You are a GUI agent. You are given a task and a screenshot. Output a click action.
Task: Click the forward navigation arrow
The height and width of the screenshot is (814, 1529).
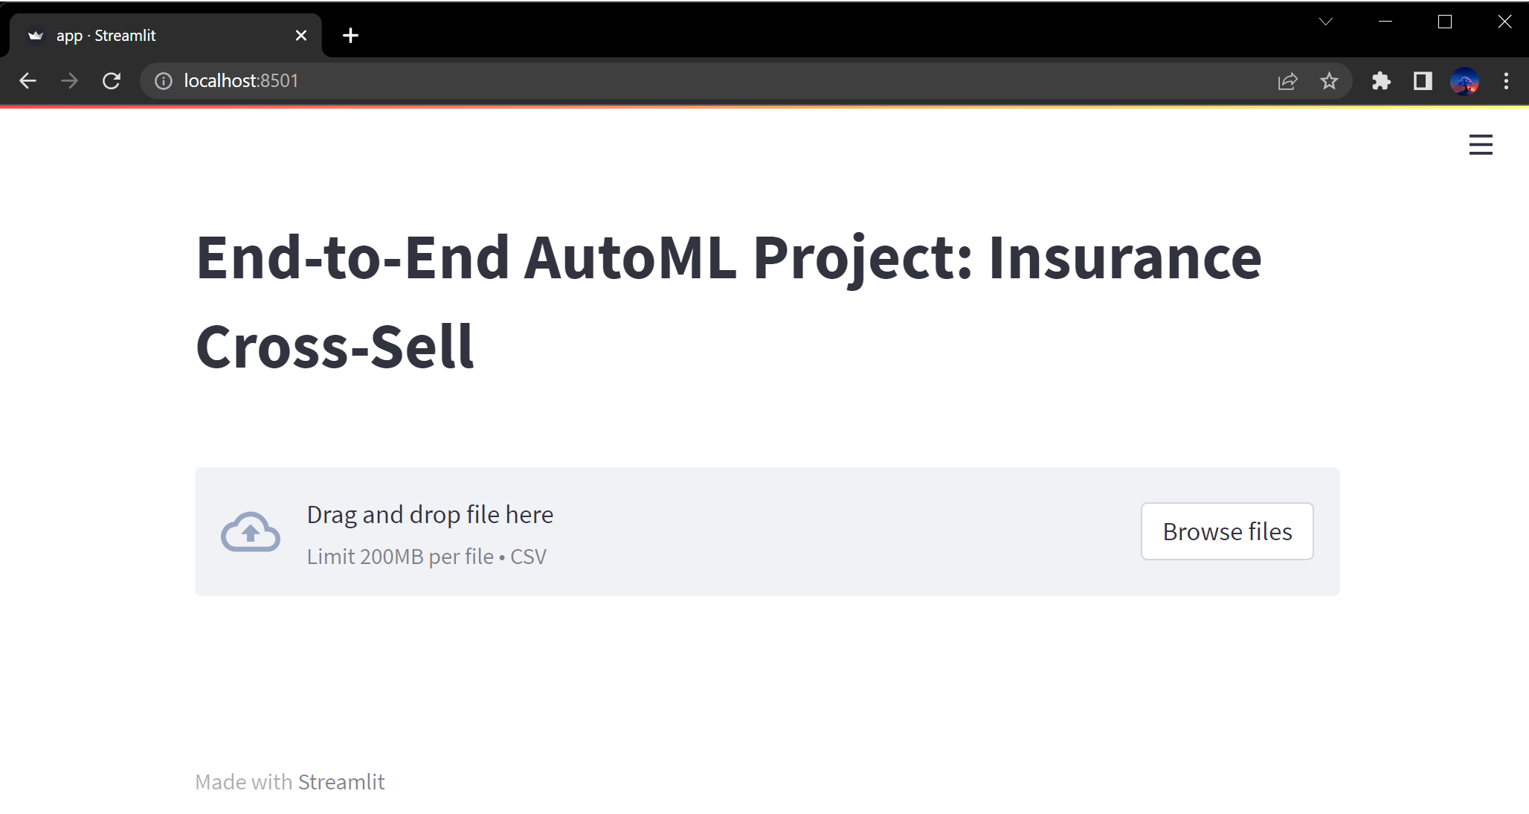[69, 81]
